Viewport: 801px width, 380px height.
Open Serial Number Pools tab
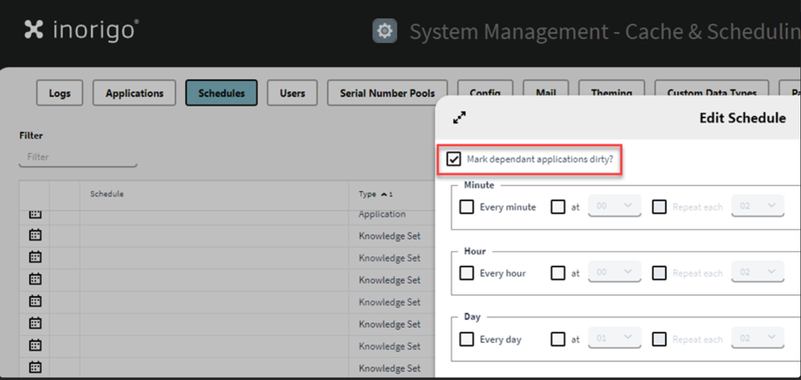[x=387, y=93]
